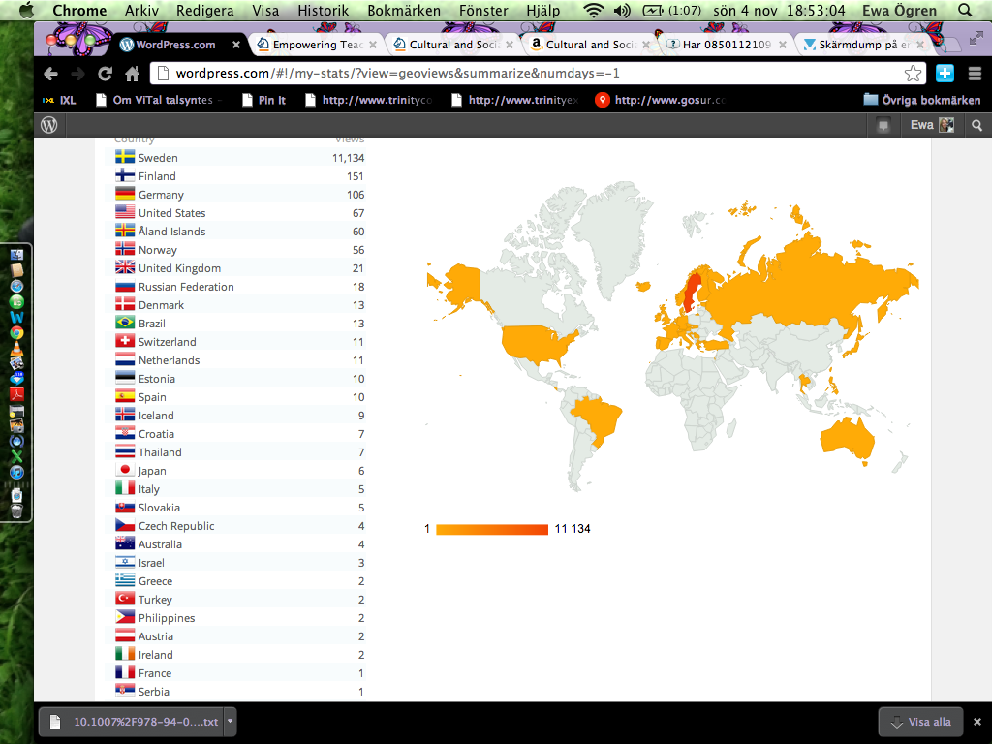The height and width of the screenshot is (744, 992).
Task: Click the Visa alla downloads button
Action: click(920, 722)
